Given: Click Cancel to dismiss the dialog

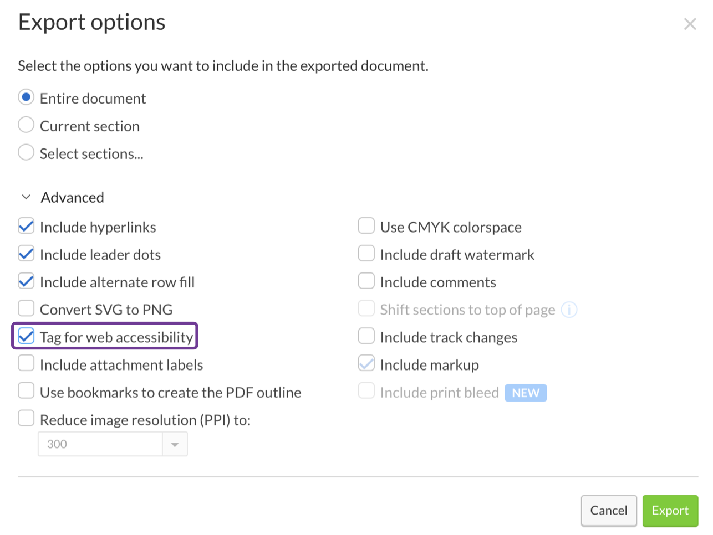Looking at the screenshot, I should [609, 510].
